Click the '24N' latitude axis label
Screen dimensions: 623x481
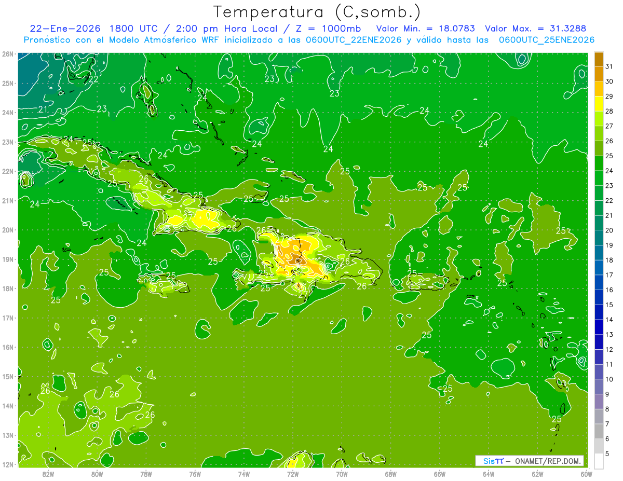click(x=7, y=113)
